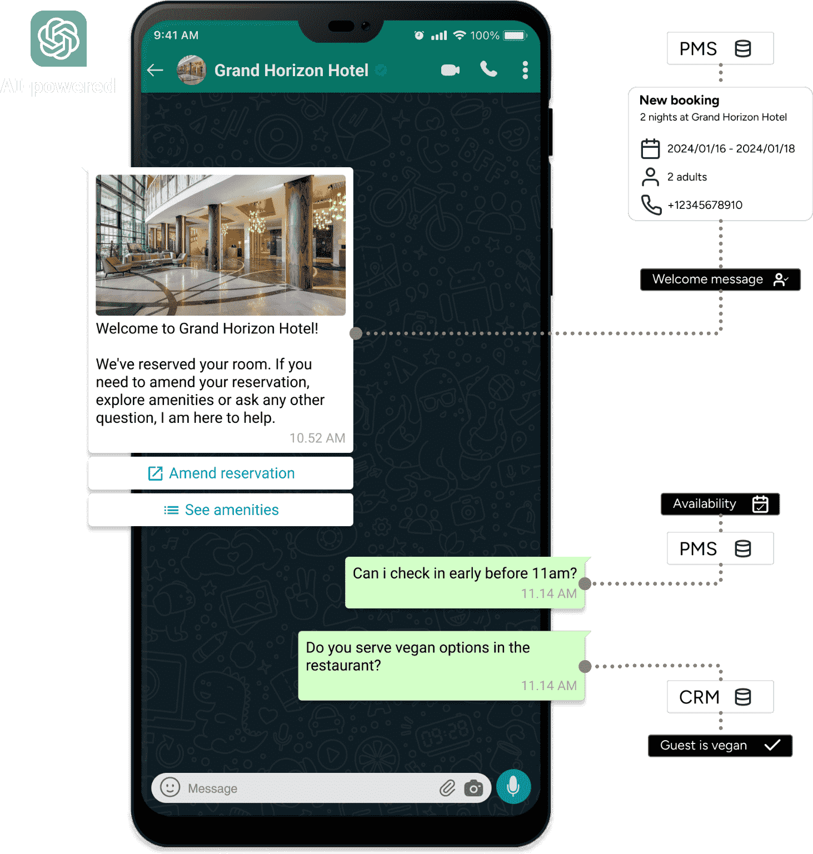Call Grand Horizon Hotel via the phone icon

tap(487, 70)
